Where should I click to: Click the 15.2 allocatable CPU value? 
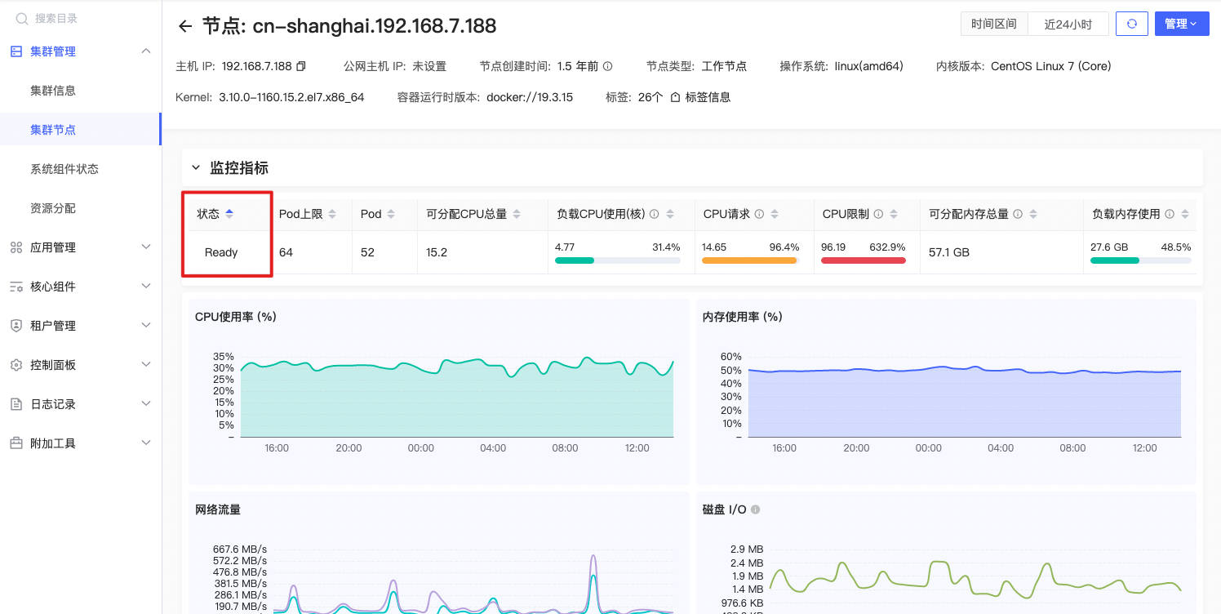pos(437,252)
